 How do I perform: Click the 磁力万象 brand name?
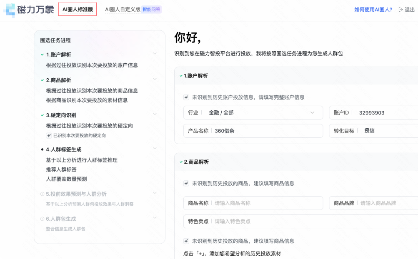point(36,10)
